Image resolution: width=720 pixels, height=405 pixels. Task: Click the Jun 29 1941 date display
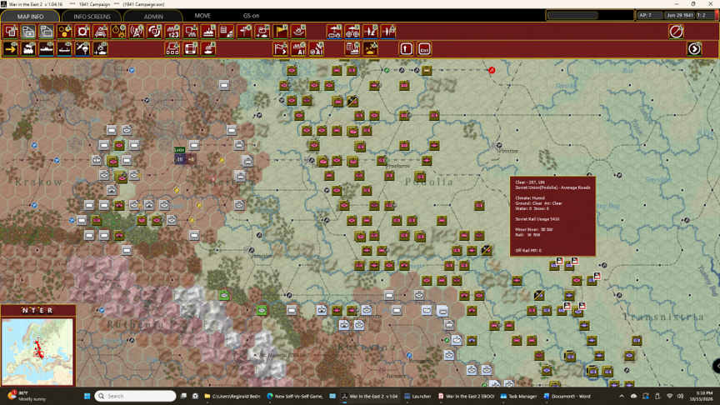pyautogui.click(x=680, y=15)
